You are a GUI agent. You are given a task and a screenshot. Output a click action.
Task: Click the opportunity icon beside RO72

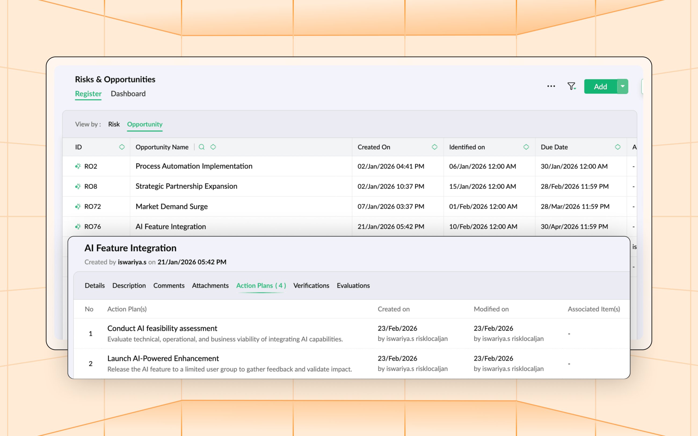[78, 207]
